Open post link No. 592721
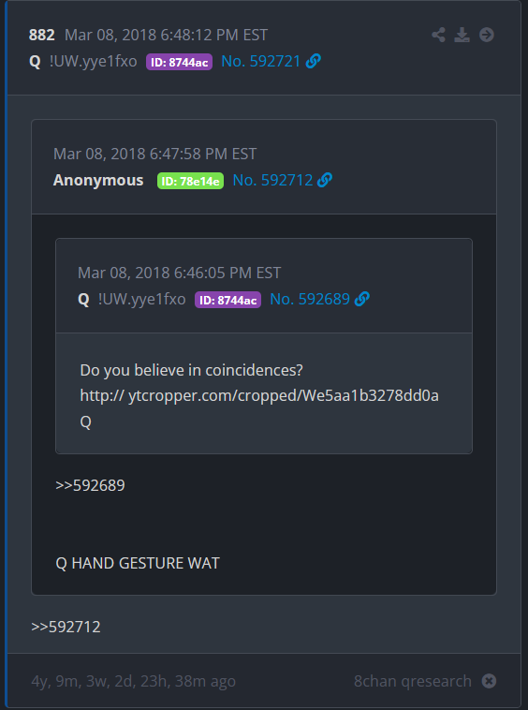This screenshot has height=710, width=528. [260, 61]
